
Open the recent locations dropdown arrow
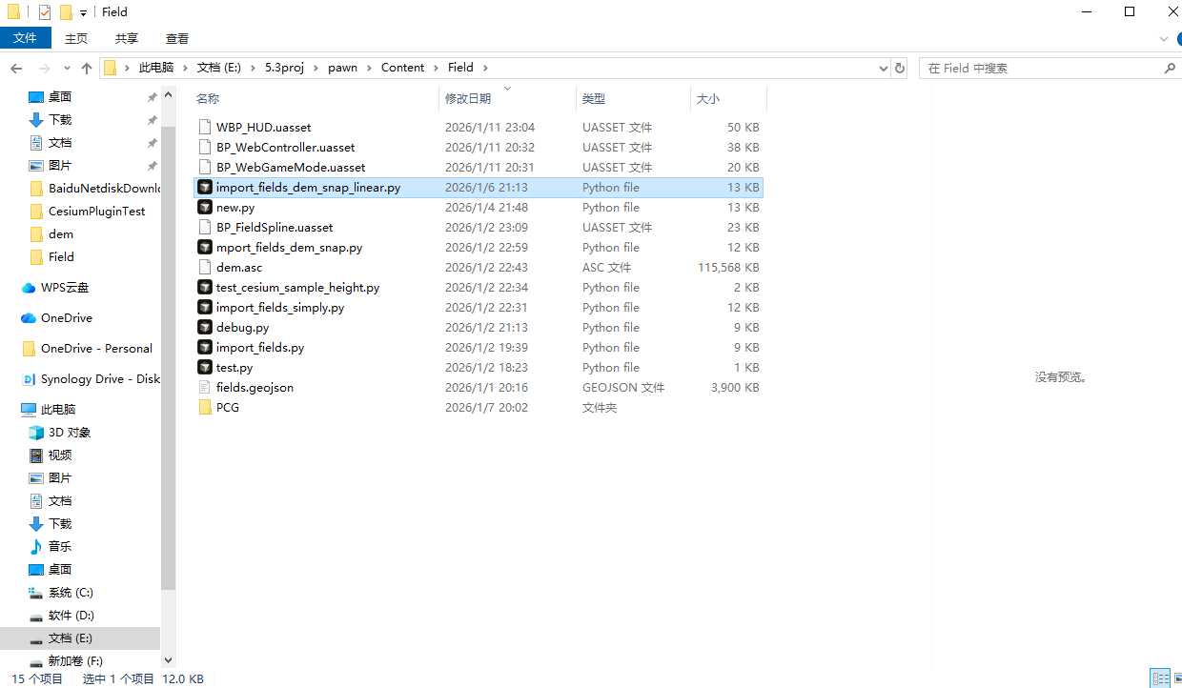click(x=67, y=68)
